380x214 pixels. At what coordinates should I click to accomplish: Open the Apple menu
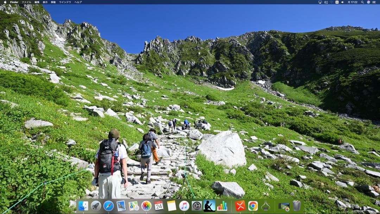click(5, 2)
